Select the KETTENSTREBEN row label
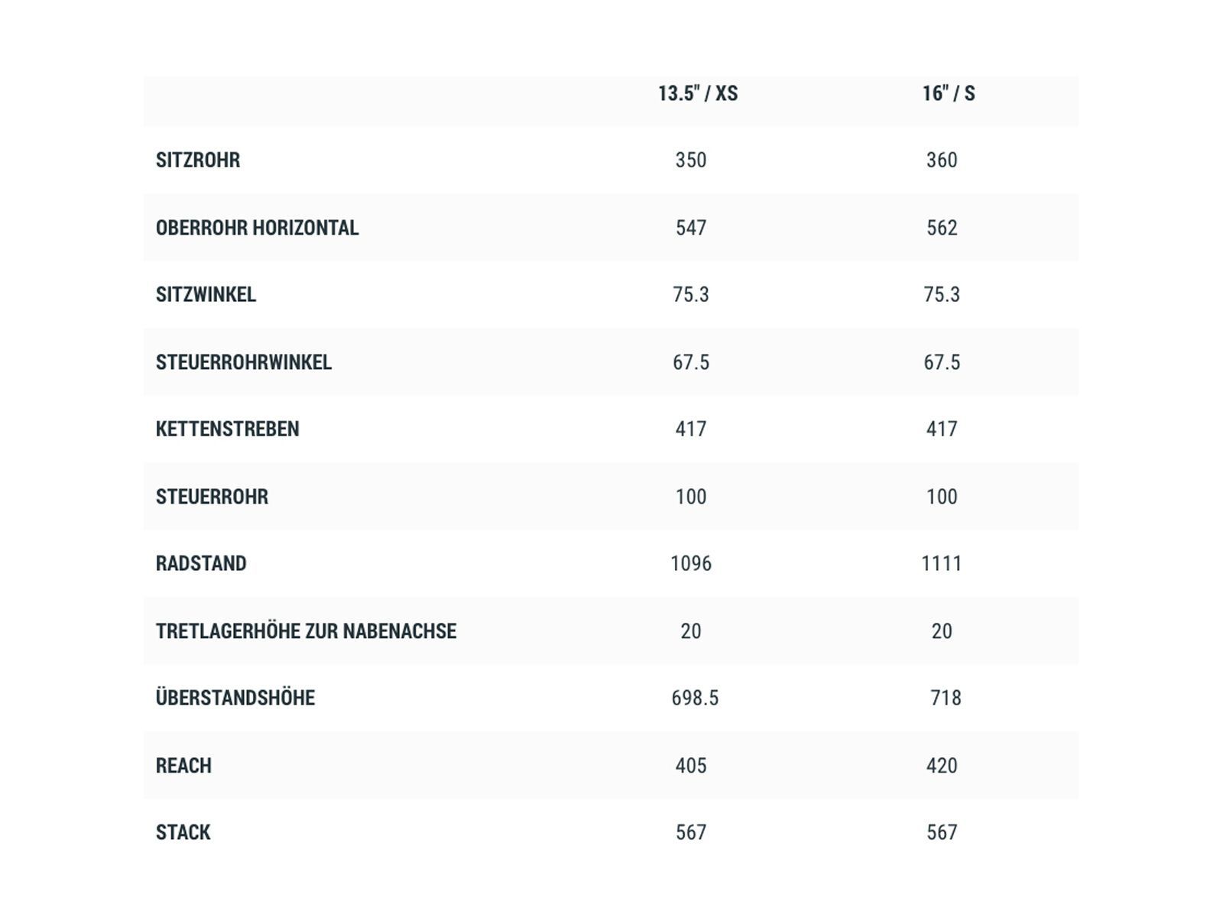Image resolution: width=1223 pixels, height=917 pixels. tap(227, 429)
